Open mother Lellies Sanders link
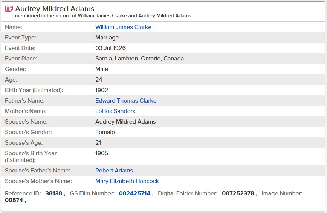Viewport: 327px width, 213px height. pyautogui.click(x=115, y=111)
